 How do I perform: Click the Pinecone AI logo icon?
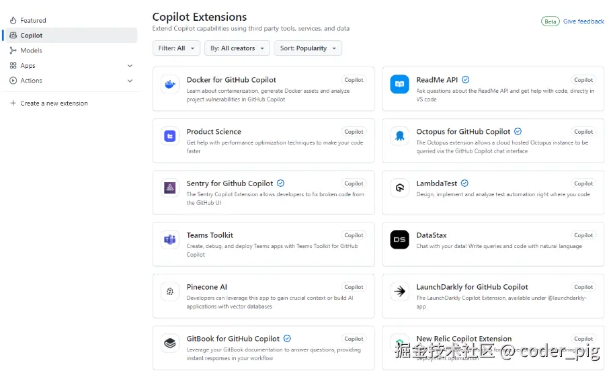click(x=170, y=291)
